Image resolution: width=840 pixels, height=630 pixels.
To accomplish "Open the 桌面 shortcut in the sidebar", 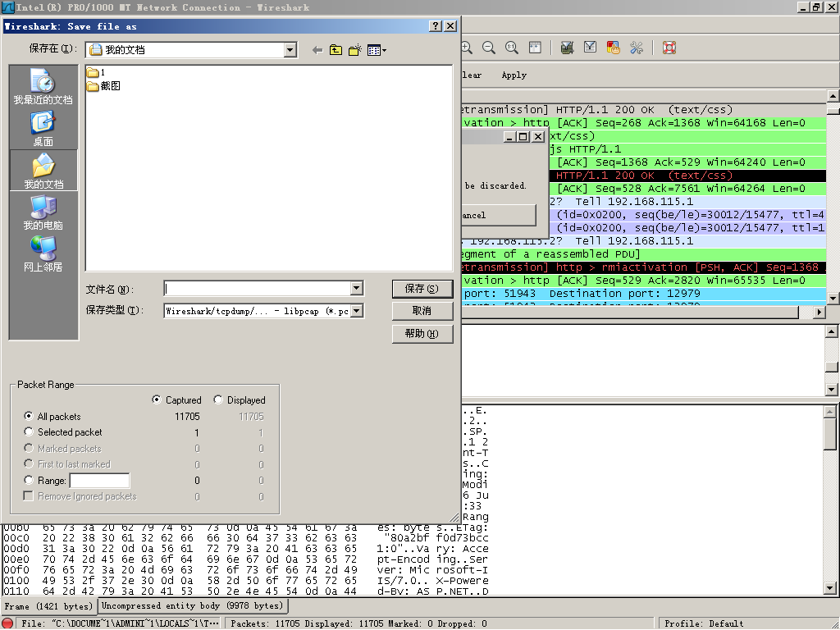I will click(x=43, y=129).
